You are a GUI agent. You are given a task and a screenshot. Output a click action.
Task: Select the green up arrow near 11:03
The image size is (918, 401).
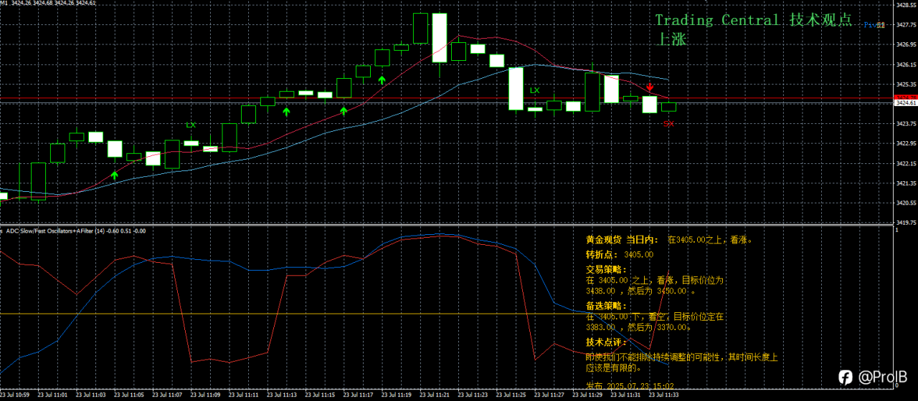click(114, 175)
